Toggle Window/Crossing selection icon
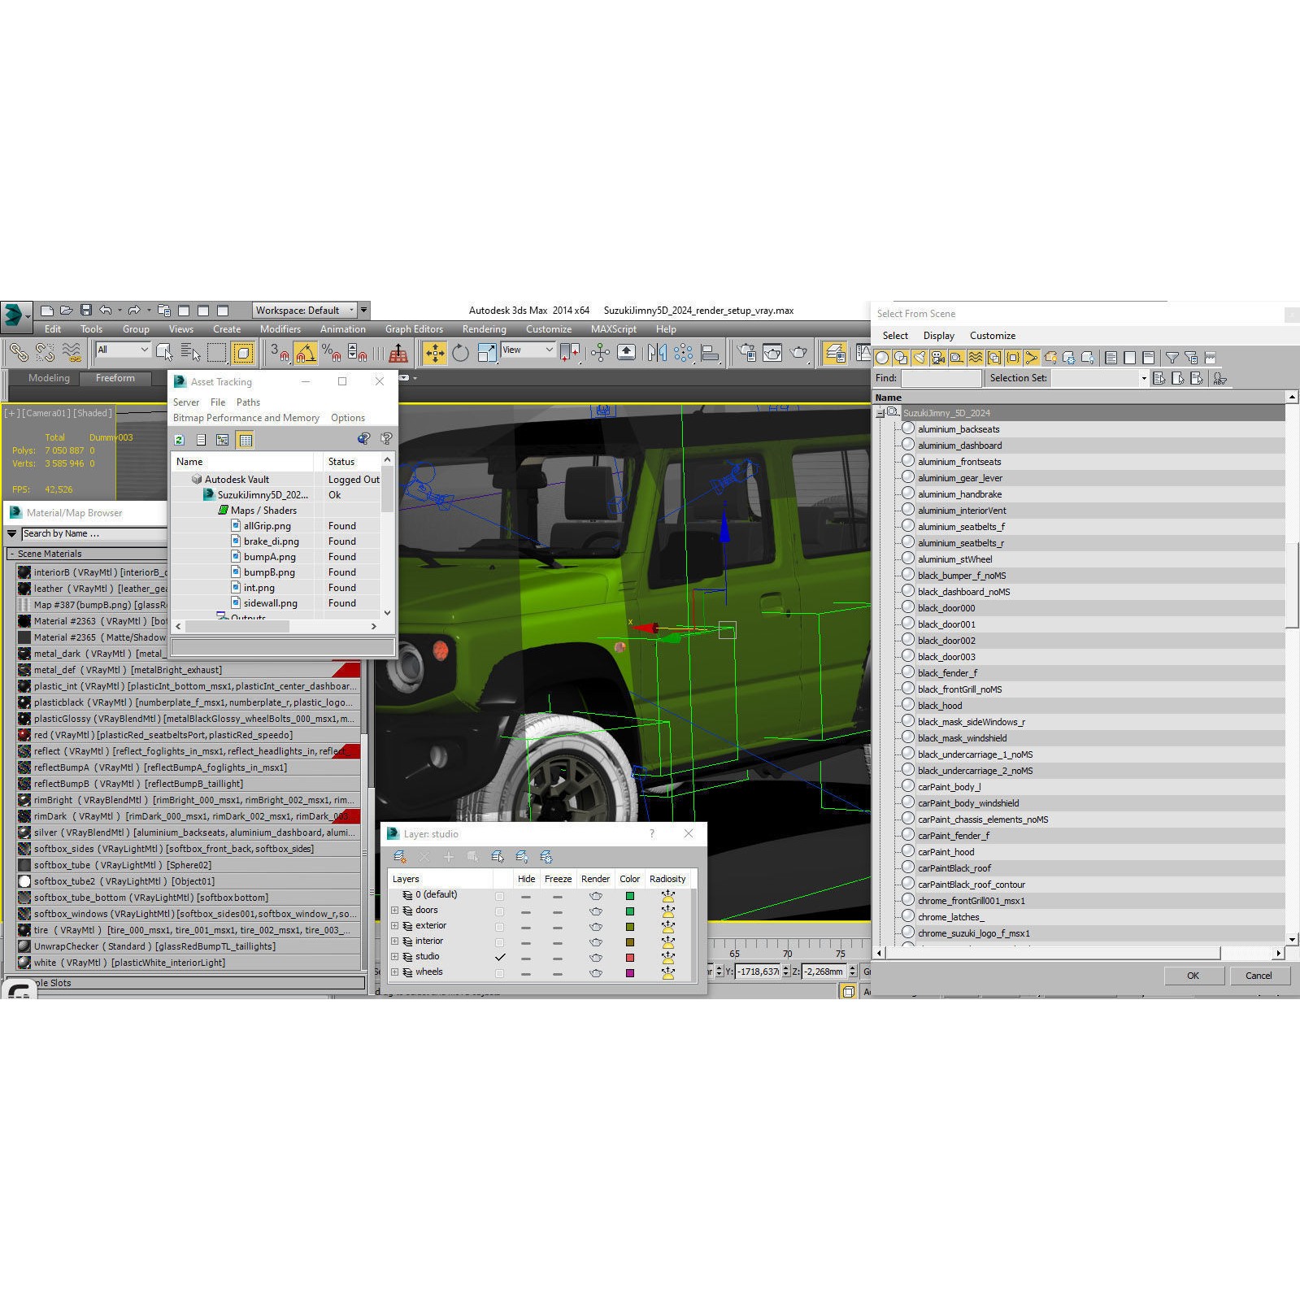Screen dimensions: 1300x1300 click(242, 353)
